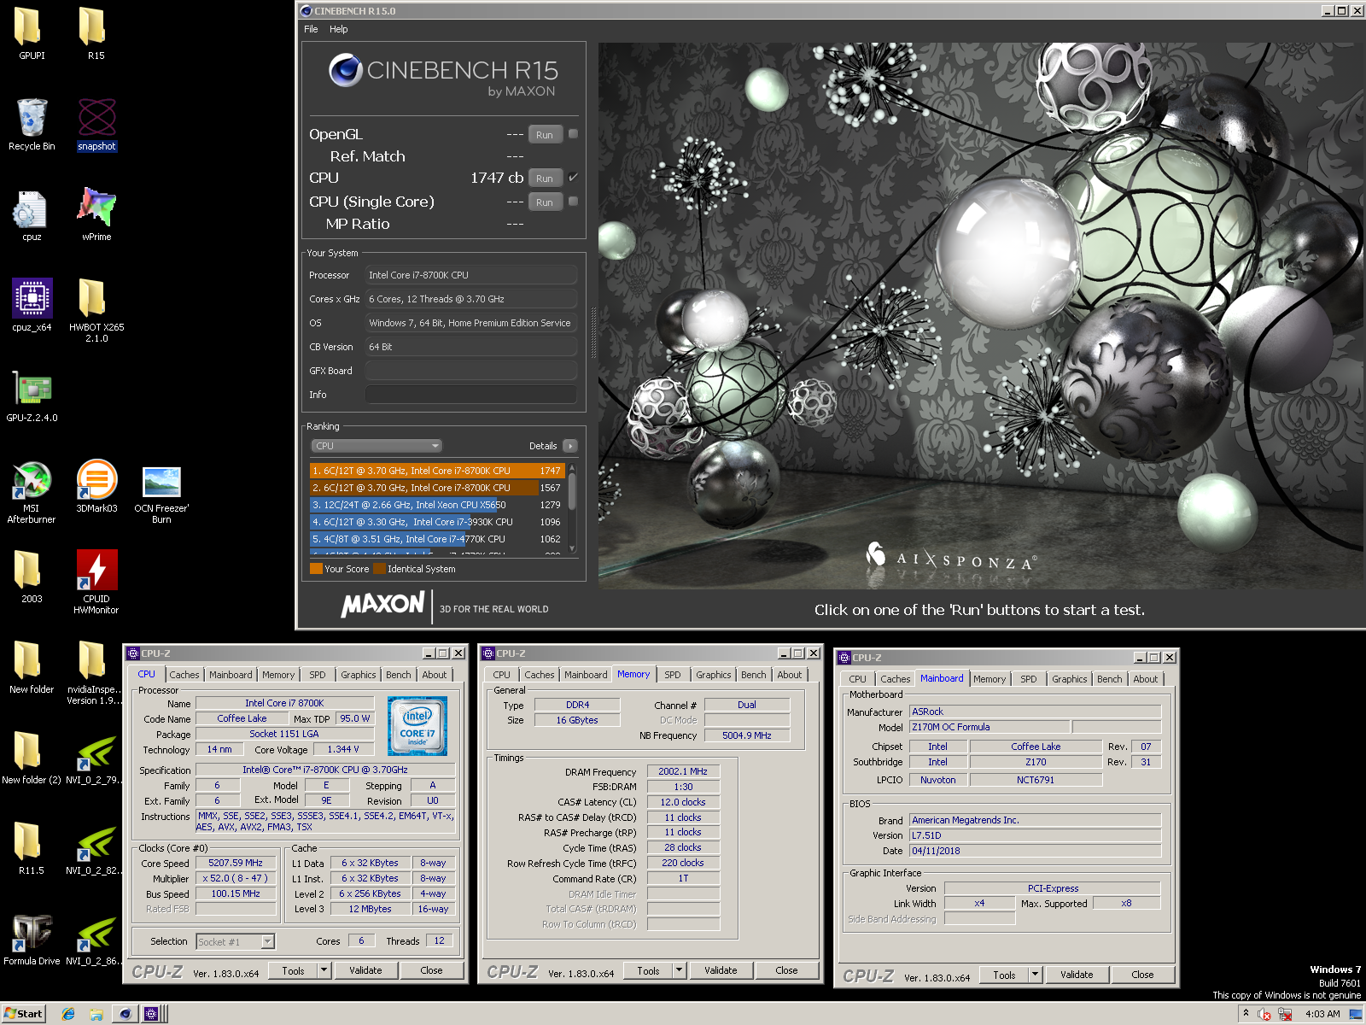This screenshot has width=1366, height=1025.
Task: Open Bench tab in Mainboard CPU-Z window
Action: [1110, 679]
